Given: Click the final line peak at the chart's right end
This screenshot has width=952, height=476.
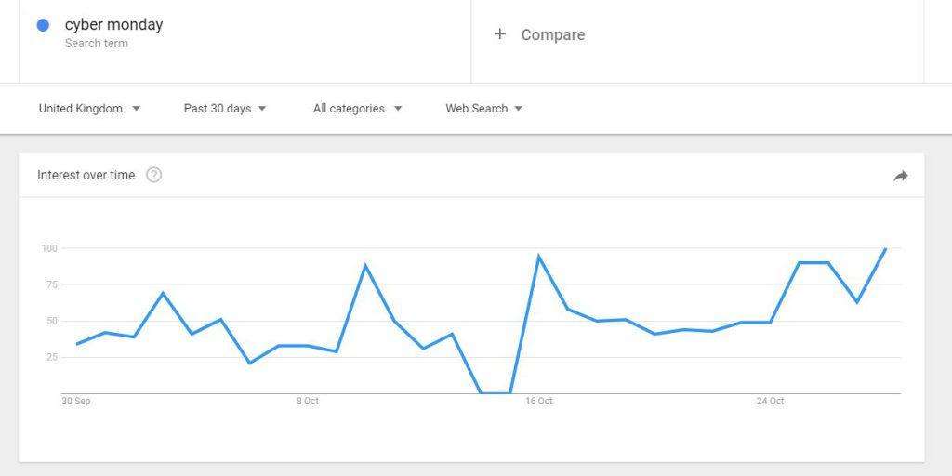Looking at the screenshot, I should (x=885, y=249).
